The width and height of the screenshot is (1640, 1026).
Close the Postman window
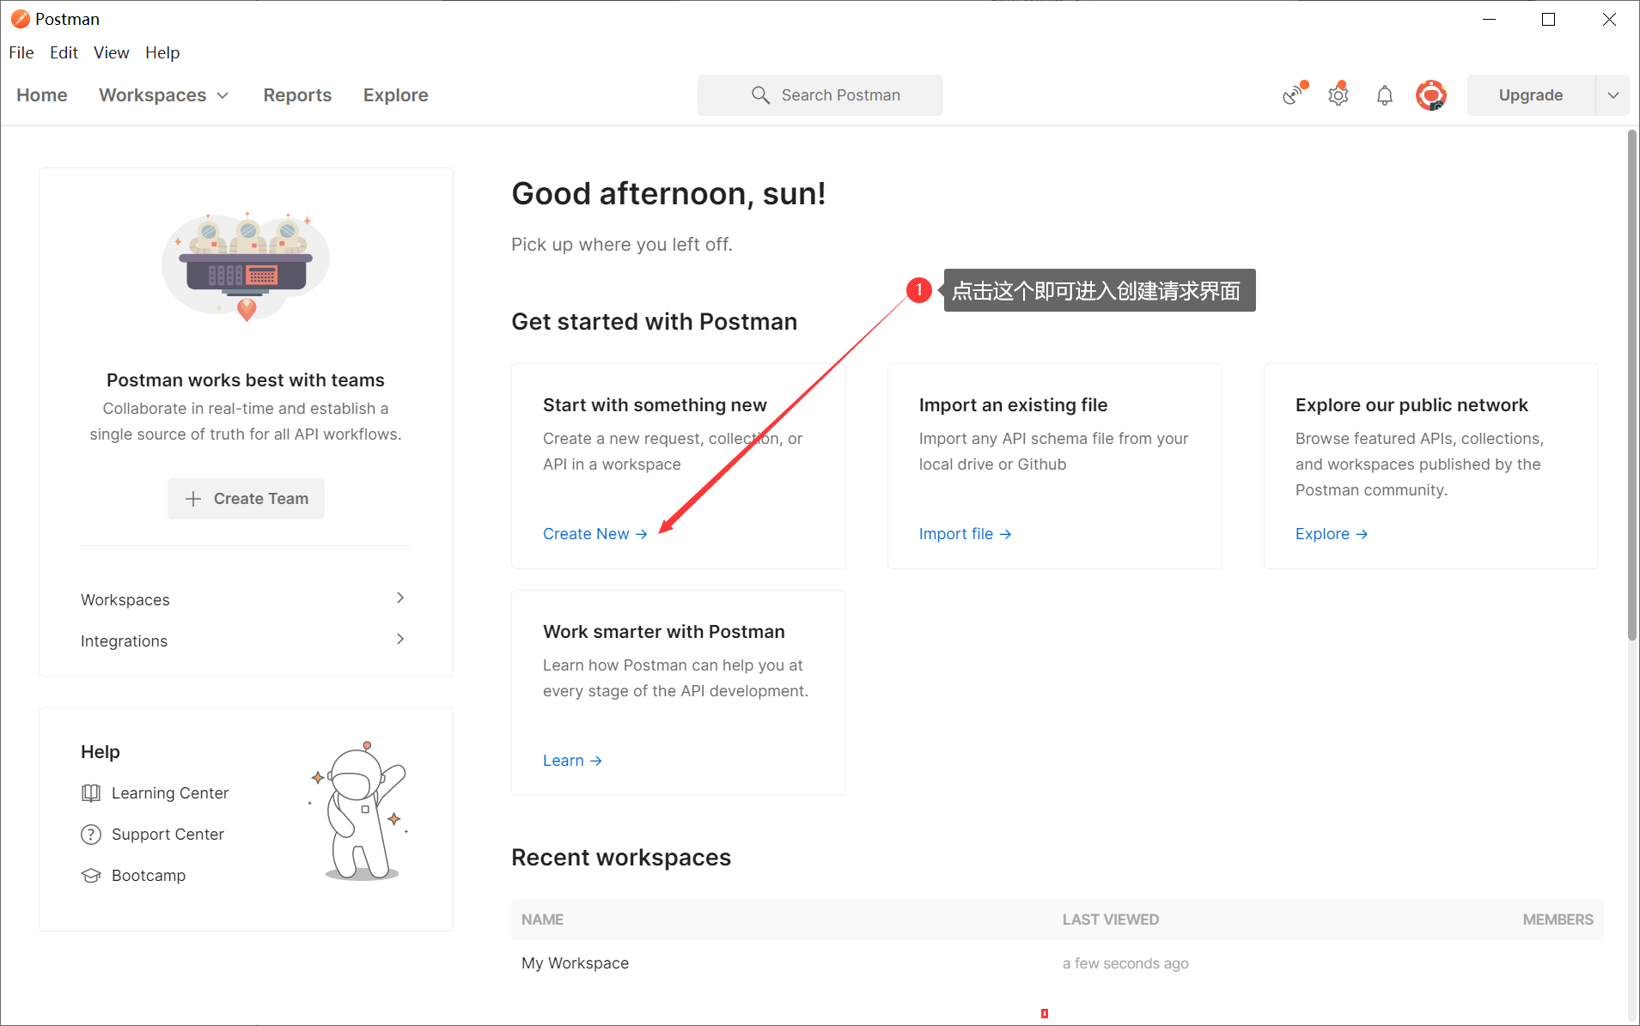[1609, 19]
